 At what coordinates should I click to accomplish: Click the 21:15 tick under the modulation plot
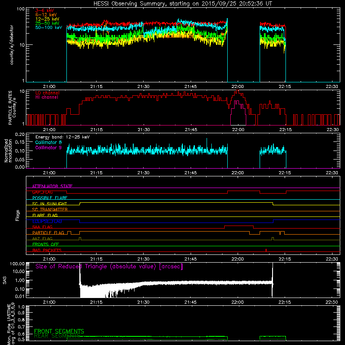[96, 173]
